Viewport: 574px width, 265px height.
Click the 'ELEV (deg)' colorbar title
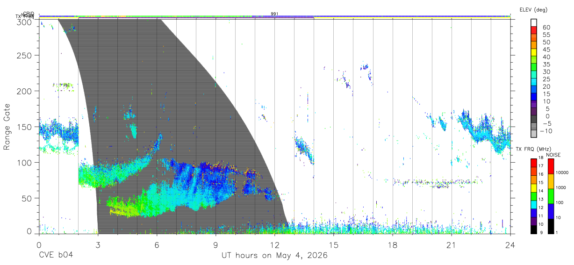coord(533,9)
